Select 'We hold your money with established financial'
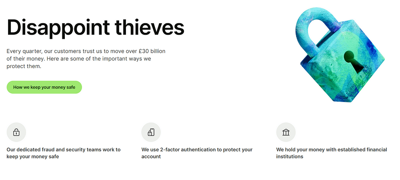Image resolution: width=400 pixels, height=180 pixels. [x=331, y=150]
